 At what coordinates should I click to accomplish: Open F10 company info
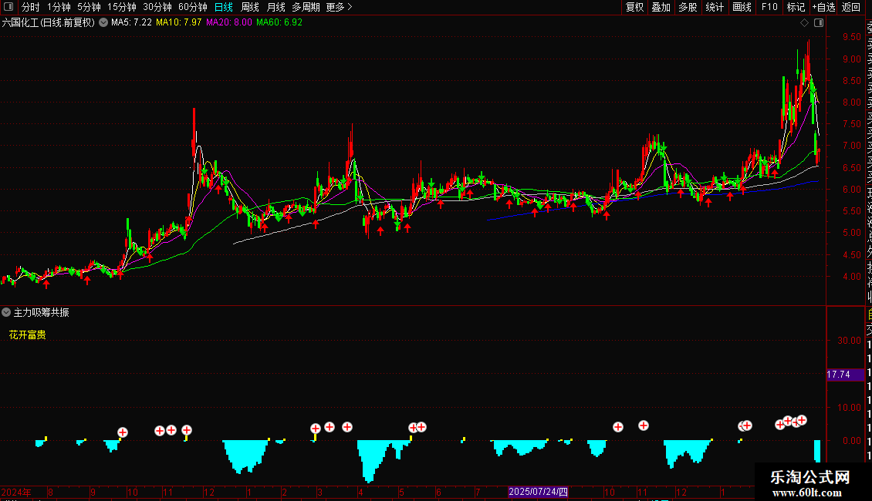[x=769, y=7]
